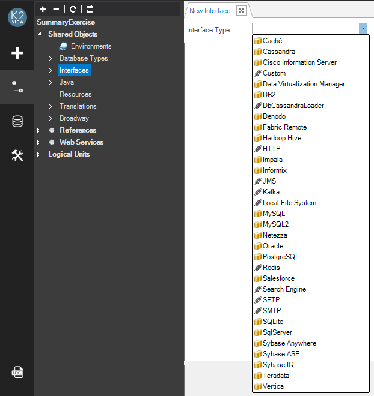The width and height of the screenshot is (374, 396).
Task: Open the log file icon at the bottom
Action: pyautogui.click(x=17, y=373)
